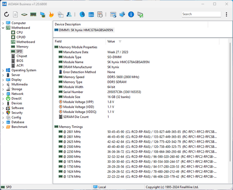Expand the Operating System node
The height and width of the screenshot is (190, 233).
coord(3,70)
